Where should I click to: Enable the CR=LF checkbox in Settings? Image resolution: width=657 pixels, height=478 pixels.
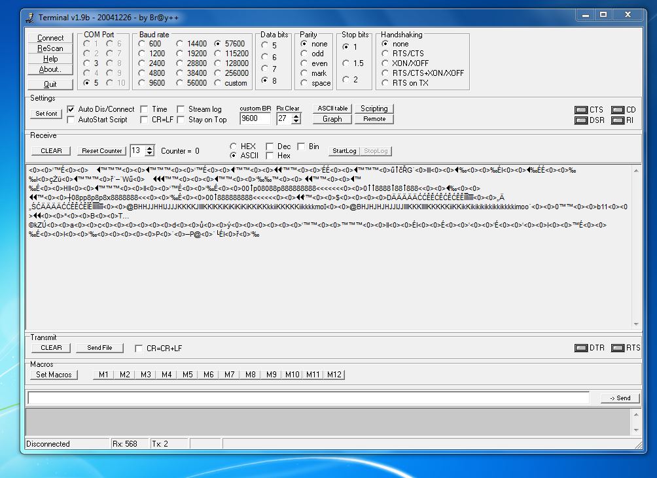click(145, 120)
